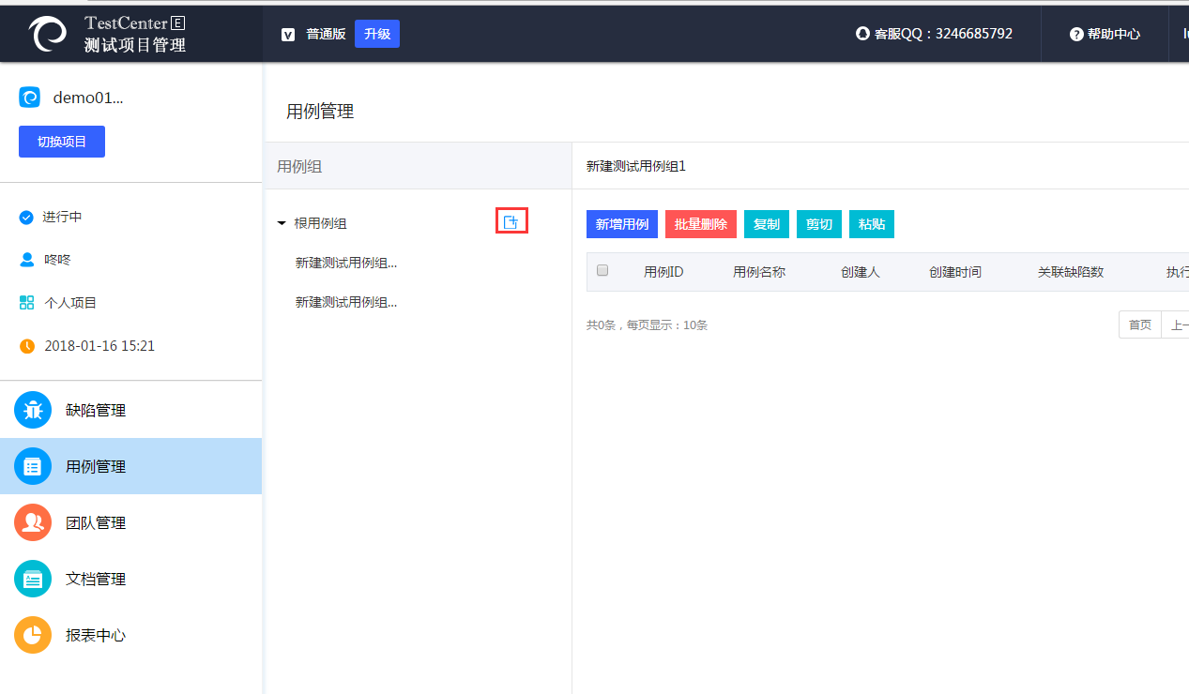The image size is (1189, 694).
Task: Open 帮助中心 help center
Action: (x=1105, y=34)
